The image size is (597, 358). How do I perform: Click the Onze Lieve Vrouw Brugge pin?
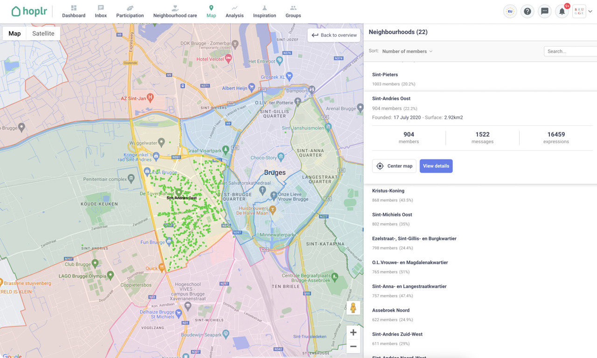[273, 195]
